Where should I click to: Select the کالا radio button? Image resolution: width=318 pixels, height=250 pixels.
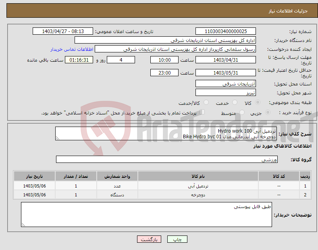[x=258, y=102]
